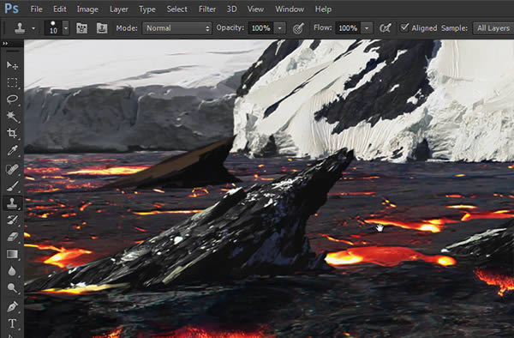Select the Pen tool
This screenshot has width=514, height=338.
[x=12, y=307]
